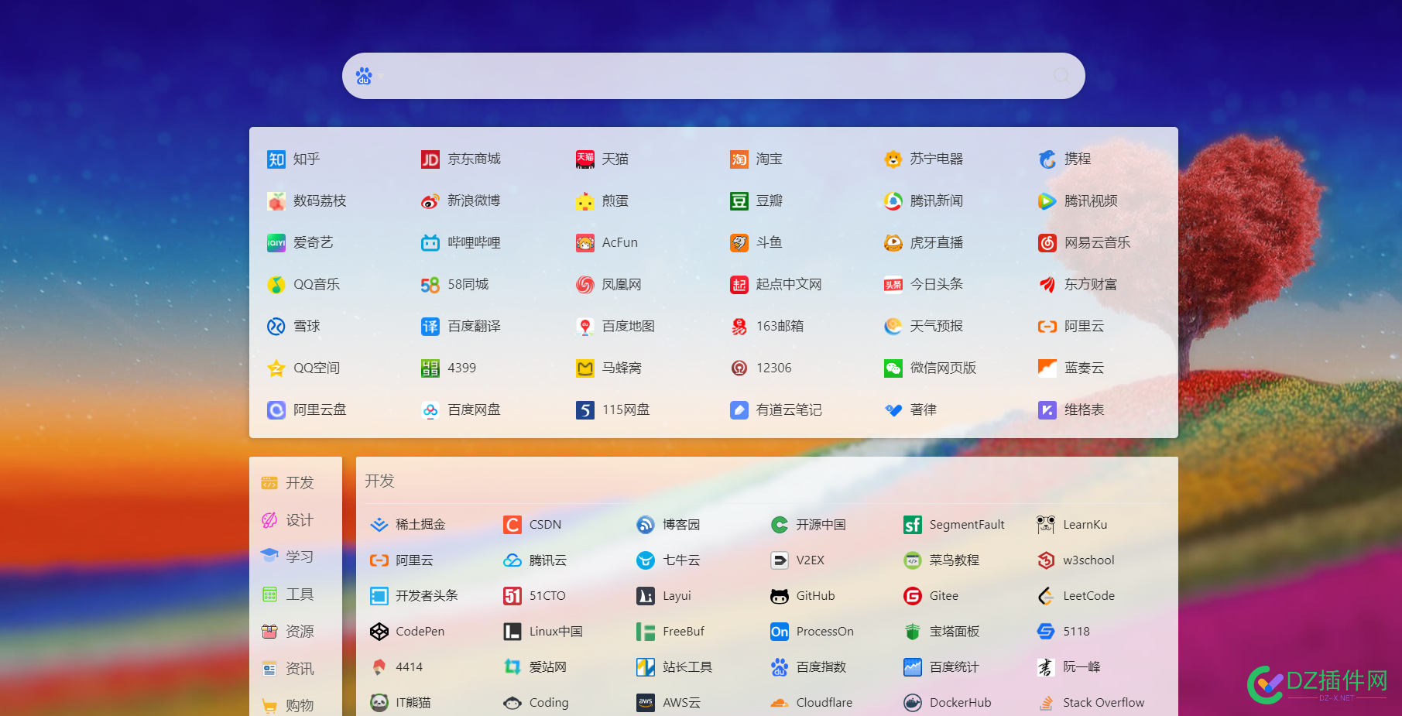Click the Baidu paw search engine icon
Screen dimensions: 1402x716
coord(364,76)
